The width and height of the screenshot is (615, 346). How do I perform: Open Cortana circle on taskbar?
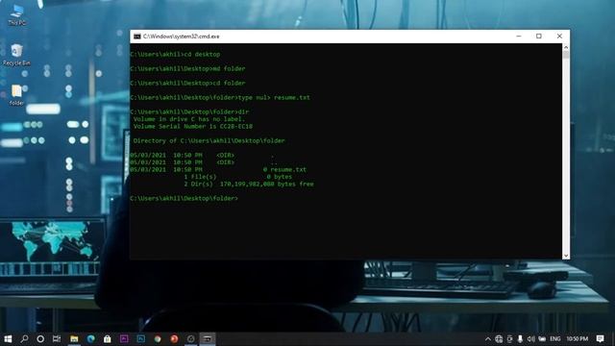point(40,338)
